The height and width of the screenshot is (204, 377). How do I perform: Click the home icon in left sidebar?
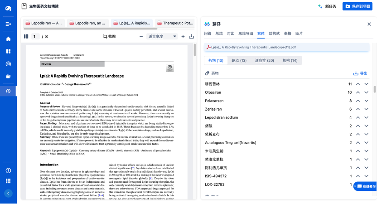[x=8, y=39]
